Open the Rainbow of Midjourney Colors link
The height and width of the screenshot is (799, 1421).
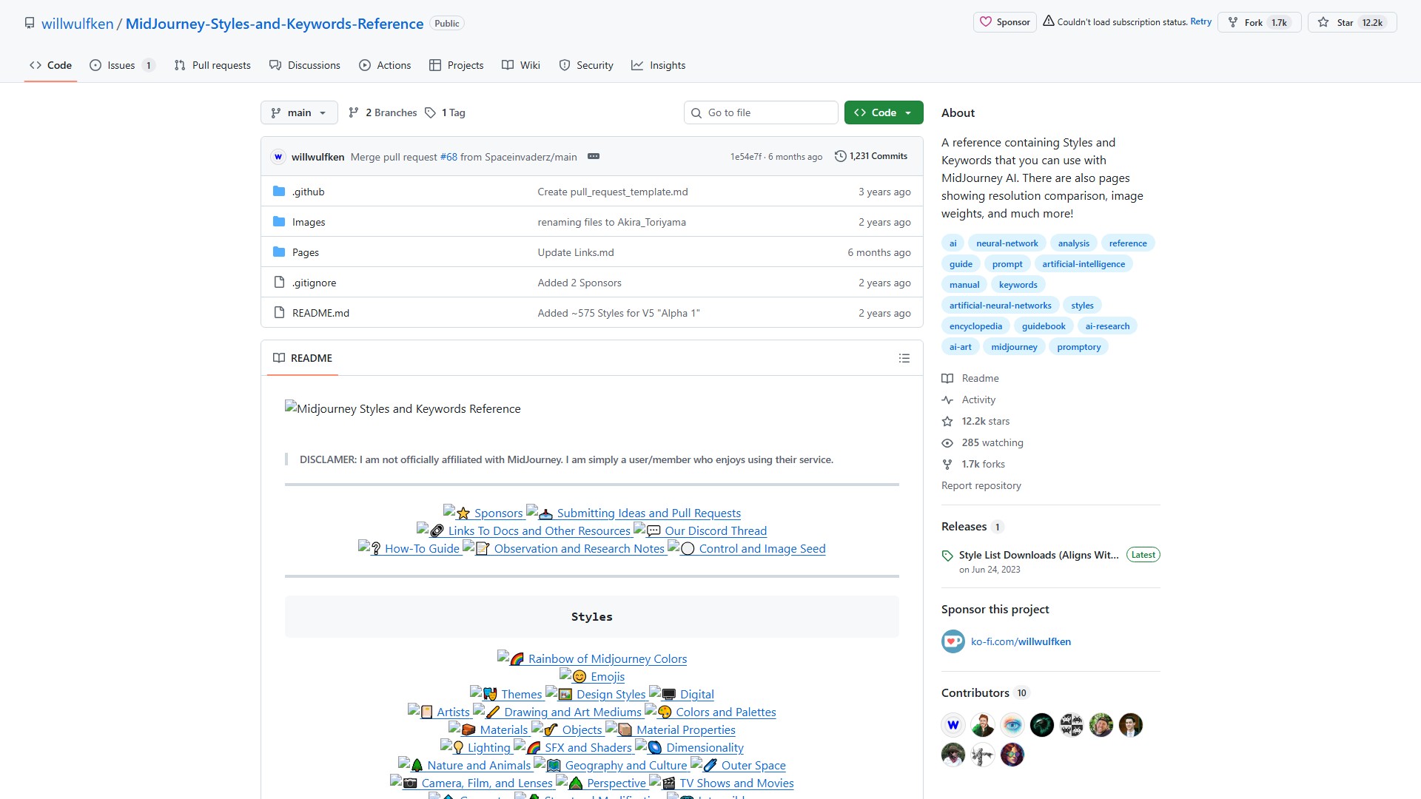tap(607, 658)
